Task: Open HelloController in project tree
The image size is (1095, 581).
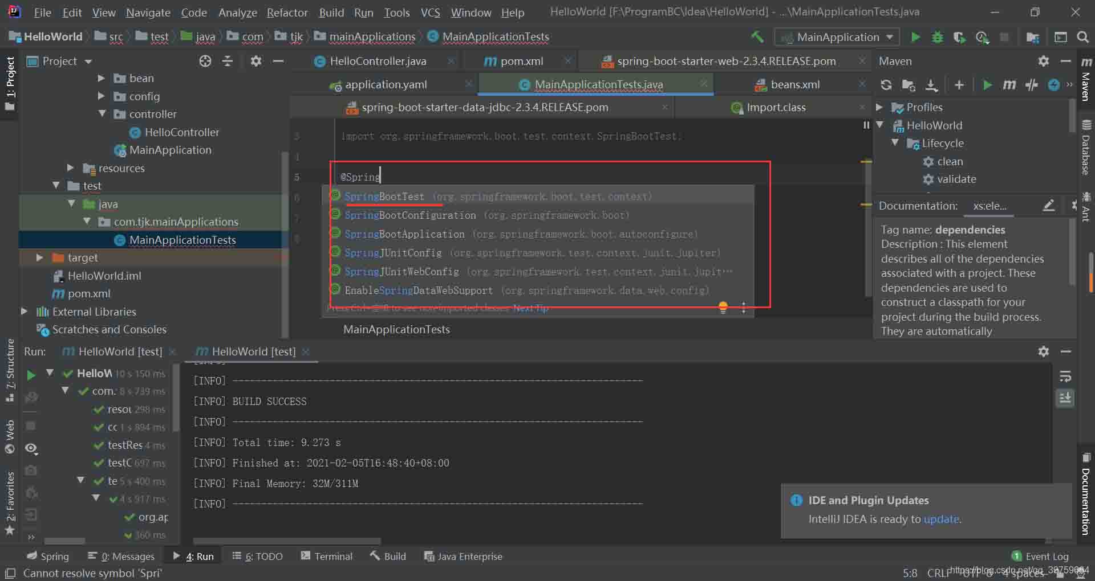Action: pos(181,132)
